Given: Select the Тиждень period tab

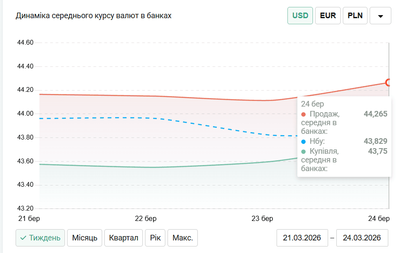Looking at the screenshot, I should [40, 238].
